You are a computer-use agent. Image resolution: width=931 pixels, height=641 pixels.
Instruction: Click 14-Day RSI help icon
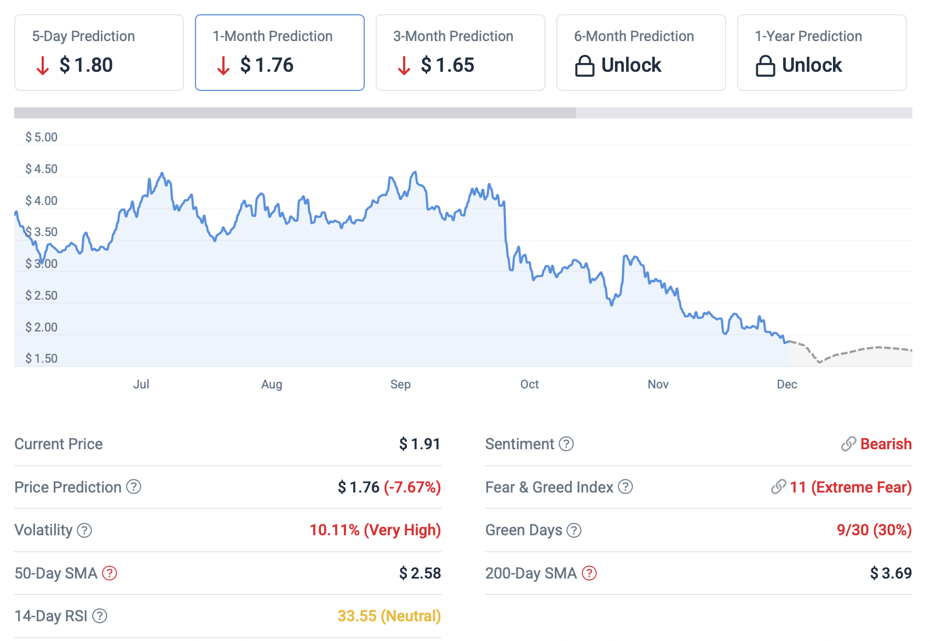click(x=100, y=616)
